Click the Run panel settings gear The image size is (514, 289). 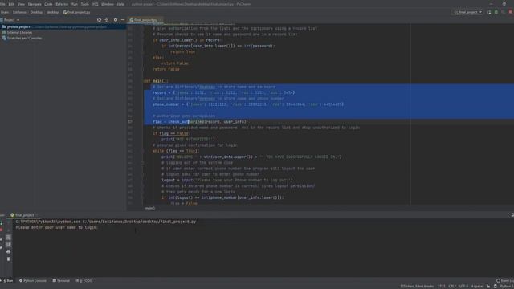point(512,215)
